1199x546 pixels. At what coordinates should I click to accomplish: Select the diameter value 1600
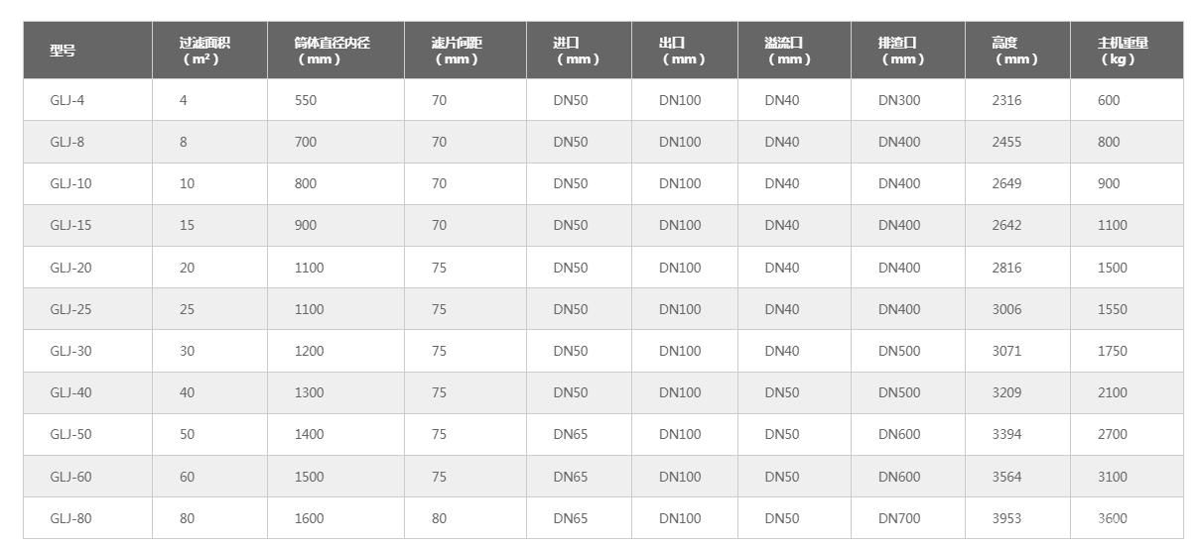(x=309, y=518)
